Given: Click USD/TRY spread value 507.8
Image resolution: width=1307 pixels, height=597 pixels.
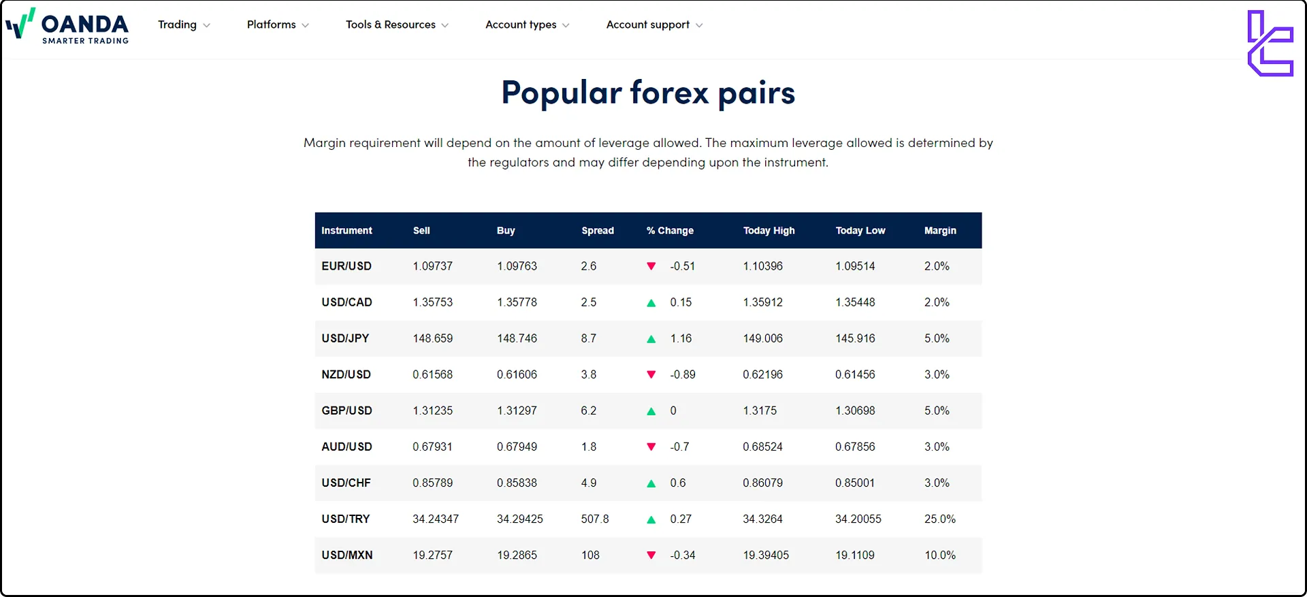Looking at the screenshot, I should click(595, 519).
